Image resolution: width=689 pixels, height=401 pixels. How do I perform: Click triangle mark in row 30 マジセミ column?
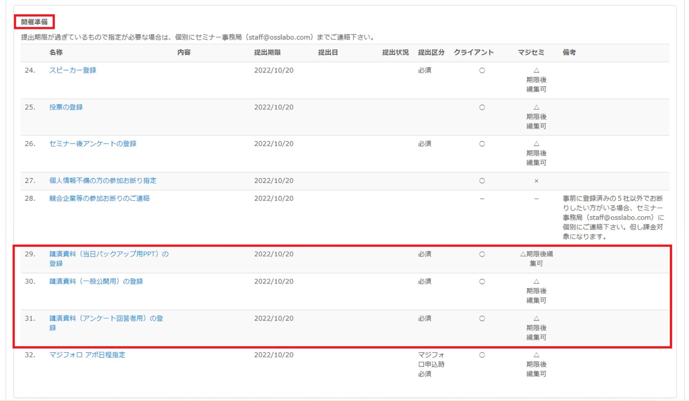click(x=536, y=282)
